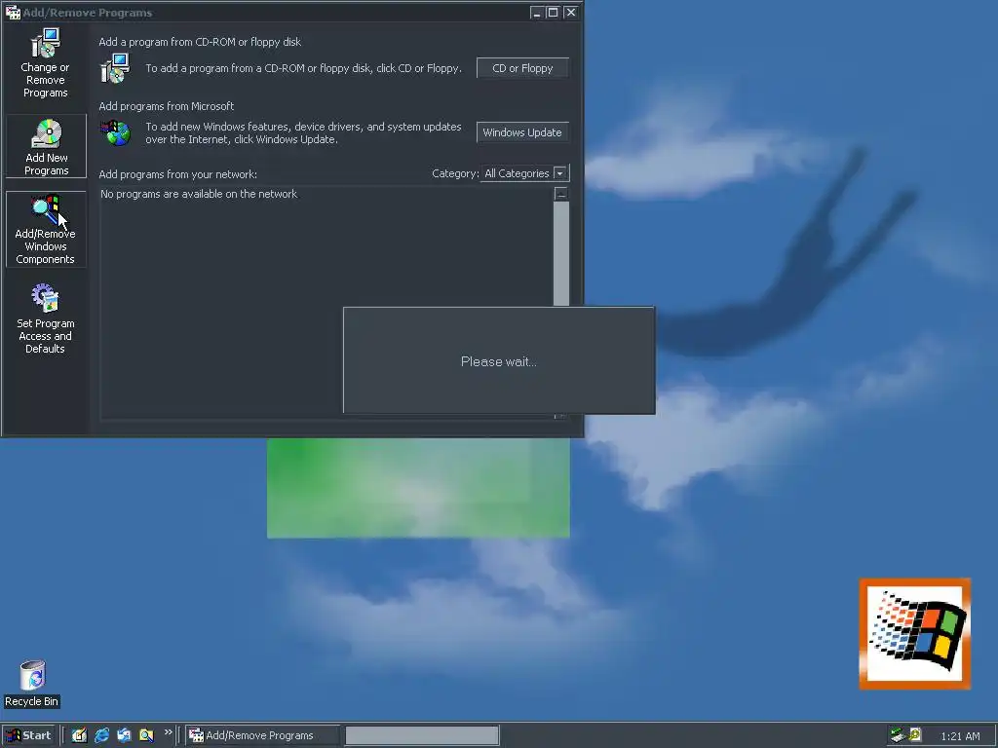Open the All Categories combo box
Image resolution: width=998 pixels, height=748 pixels.
524,173
